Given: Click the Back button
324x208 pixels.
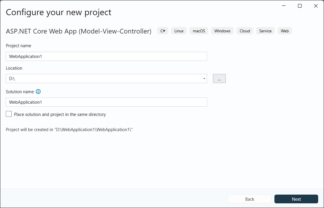Looking at the screenshot, I should click(x=249, y=199).
